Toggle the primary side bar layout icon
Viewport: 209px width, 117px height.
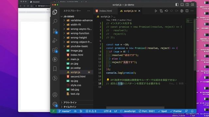click(177, 5)
